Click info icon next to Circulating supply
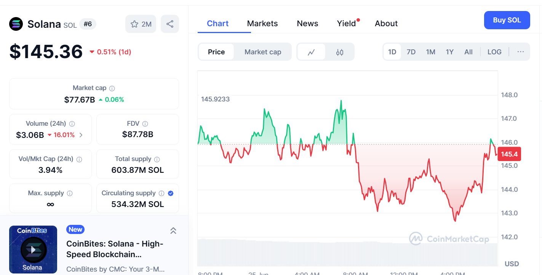 (x=161, y=193)
